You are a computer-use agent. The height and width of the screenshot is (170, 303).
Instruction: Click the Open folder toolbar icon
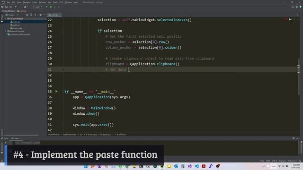[2, 7]
